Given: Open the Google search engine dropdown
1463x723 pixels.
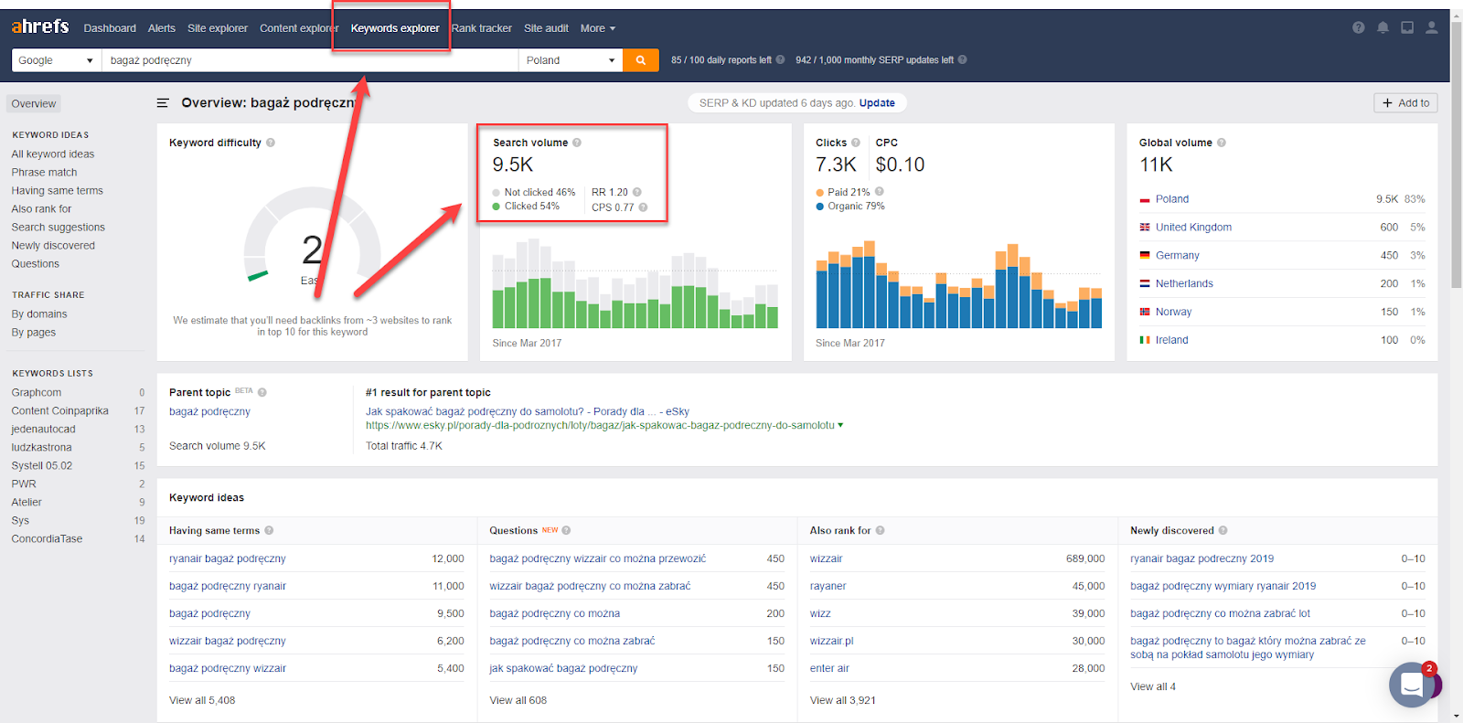Looking at the screenshot, I should (x=56, y=60).
